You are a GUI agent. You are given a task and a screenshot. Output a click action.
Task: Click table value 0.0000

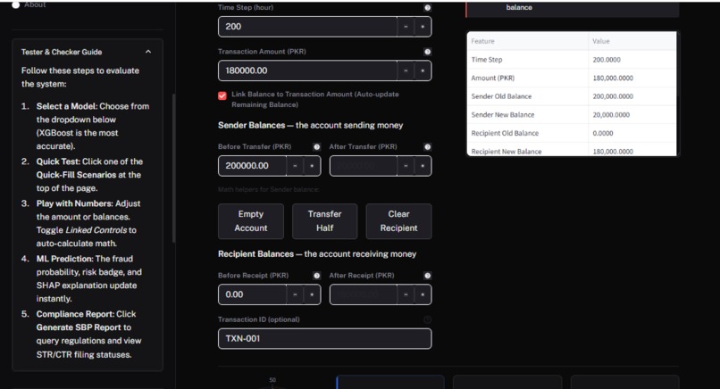(603, 133)
